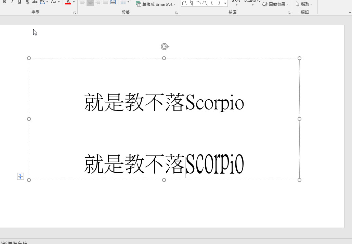Screen dimensions: 352x244
Task: Open the 繪圖 drawing dialog launcher
Action: 289,13
